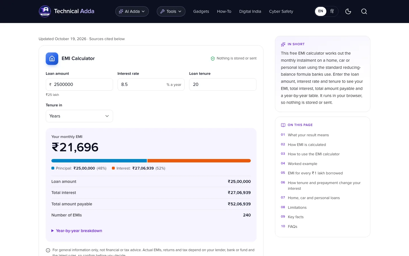Go to tenure and prepayment interest section

tap(324, 185)
